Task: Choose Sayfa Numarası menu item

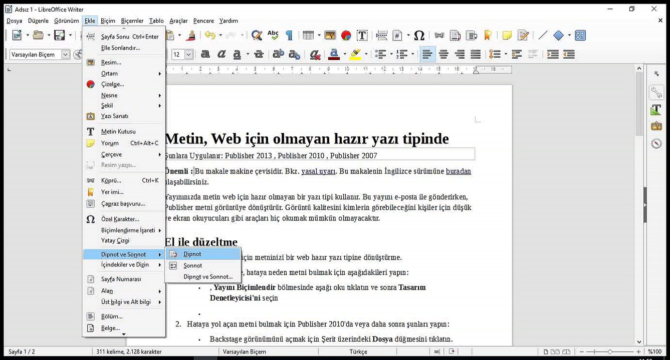Action: coord(124,279)
